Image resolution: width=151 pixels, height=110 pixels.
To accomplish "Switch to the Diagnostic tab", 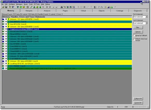I will (138, 11).
